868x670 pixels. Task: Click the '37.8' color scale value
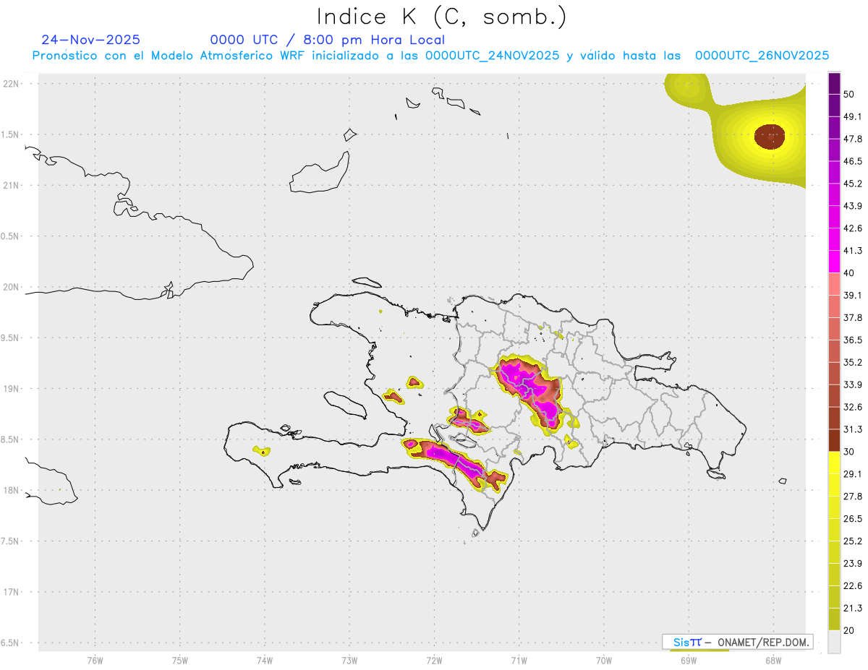[853, 317]
